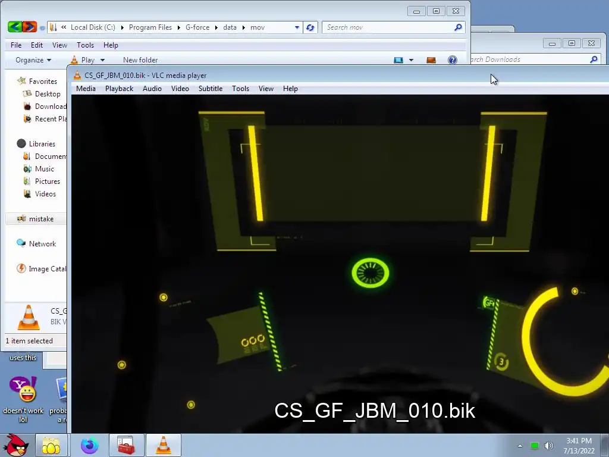Image resolution: width=609 pixels, height=457 pixels.
Task: Open Firefox from the taskbar
Action: tap(89, 445)
